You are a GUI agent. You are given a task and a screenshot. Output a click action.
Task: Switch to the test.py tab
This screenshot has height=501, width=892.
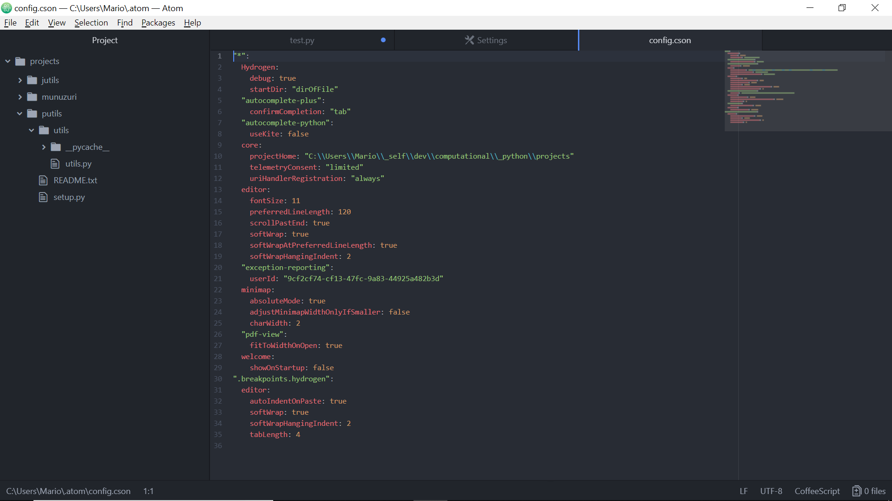tap(302, 40)
